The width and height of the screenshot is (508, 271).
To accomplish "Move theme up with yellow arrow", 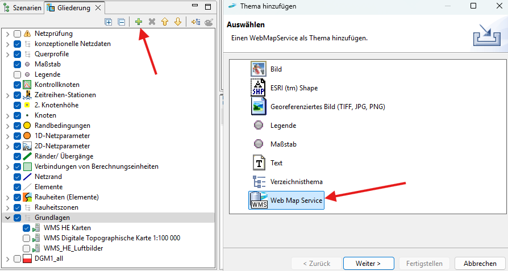I will pos(165,22).
